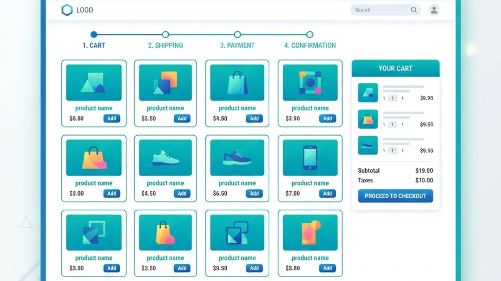Click the $9.36 cart item price
Image resolution: width=501 pixels, height=281 pixels.
(x=426, y=151)
